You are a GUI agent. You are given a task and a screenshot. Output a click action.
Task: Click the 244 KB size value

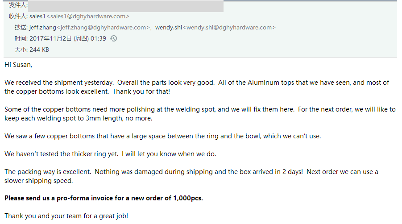coord(39,50)
